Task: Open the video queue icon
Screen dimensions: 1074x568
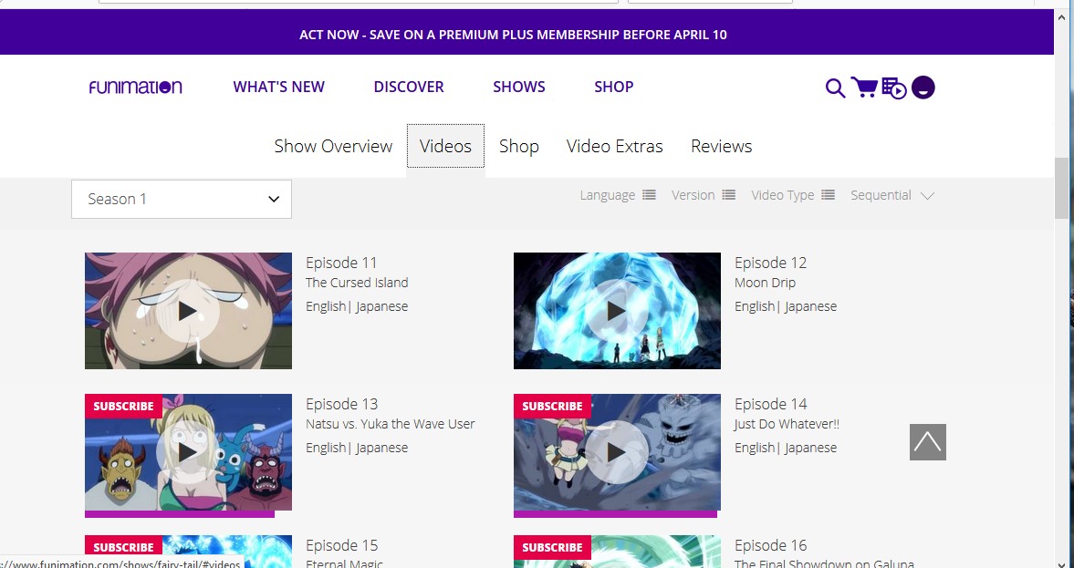Action: (894, 88)
